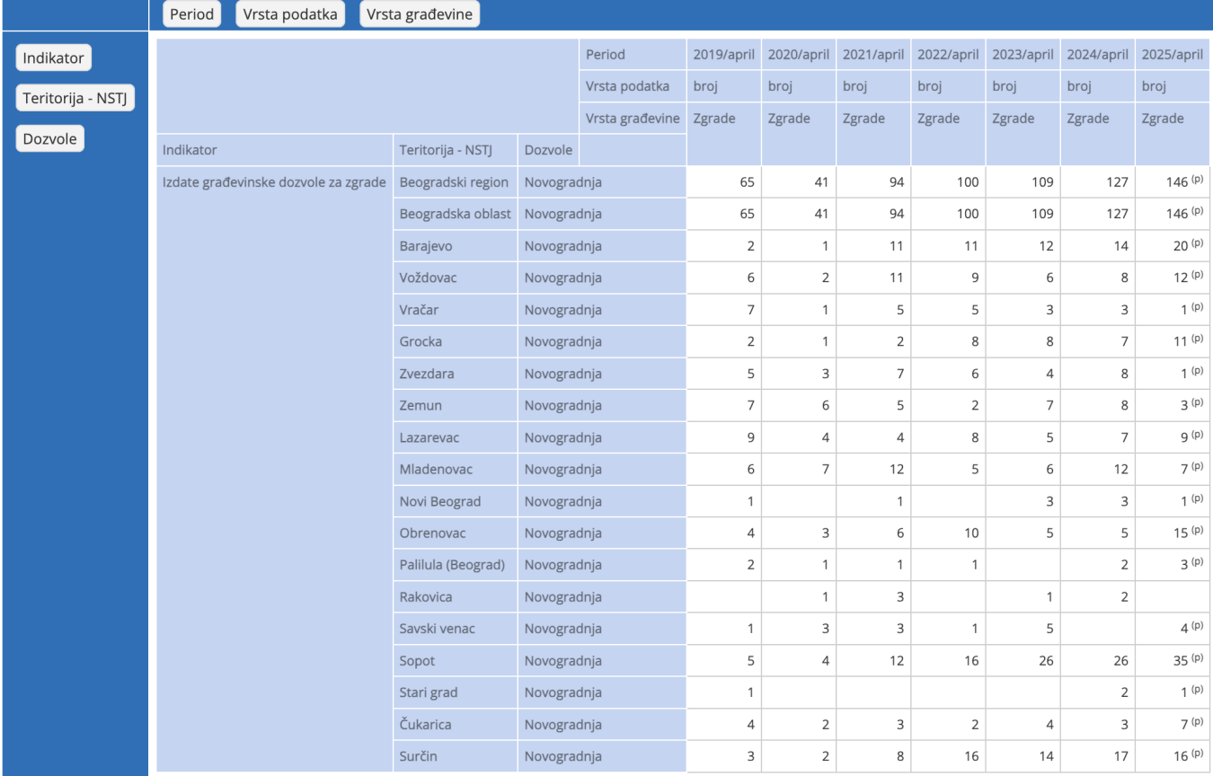Open Teritorija - NSTJ button in left sidebar
This screenshot has width=1213, height=776.
point(75,99)
